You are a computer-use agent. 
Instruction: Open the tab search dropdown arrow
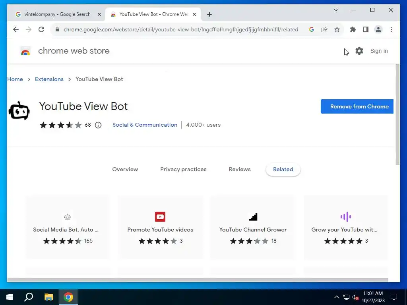335,10
